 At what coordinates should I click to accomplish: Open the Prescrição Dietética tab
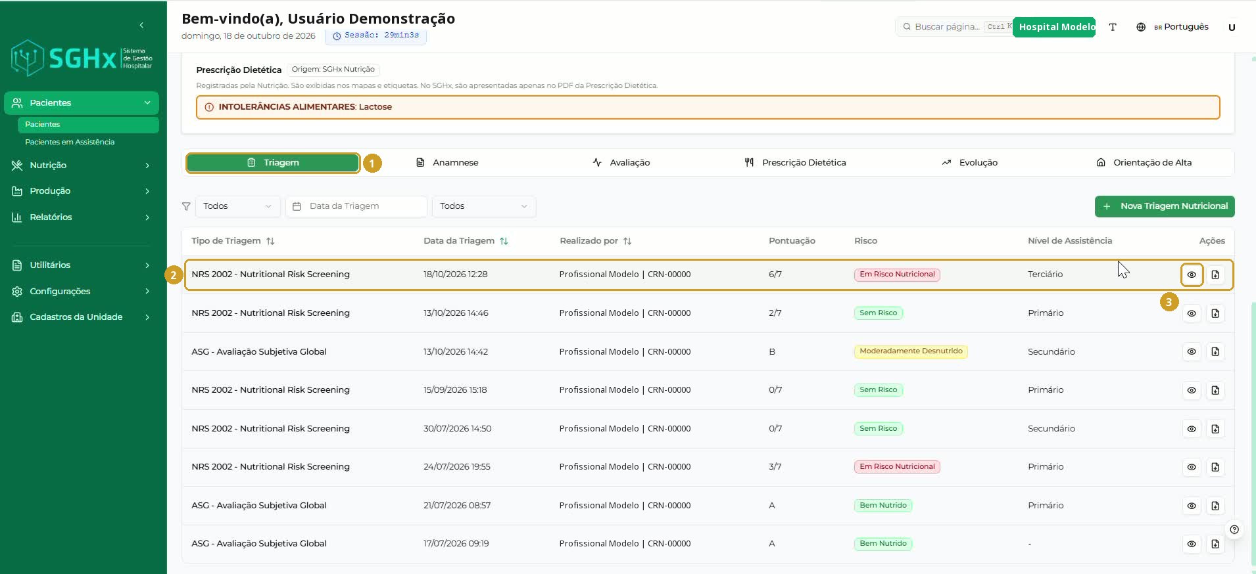(x=795, y=163)
